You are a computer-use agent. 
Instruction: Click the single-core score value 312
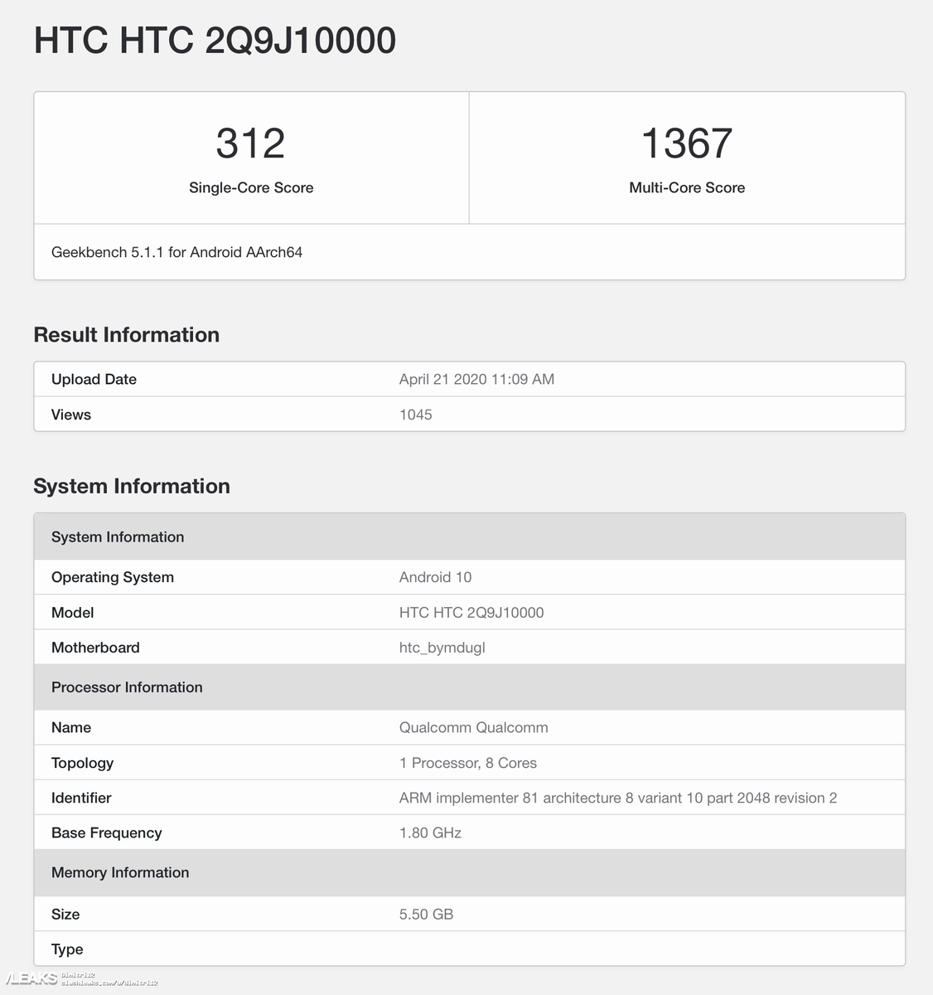[250, 143]
